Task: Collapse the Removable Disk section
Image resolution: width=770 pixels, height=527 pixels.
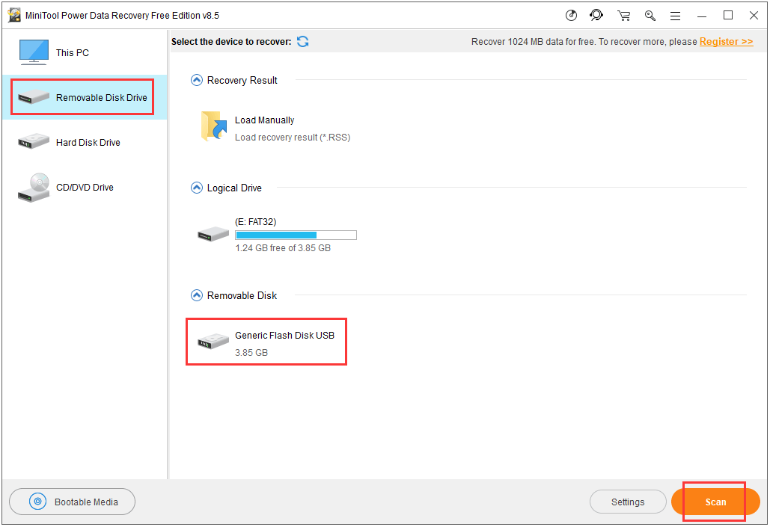Action: pos(197,295)
